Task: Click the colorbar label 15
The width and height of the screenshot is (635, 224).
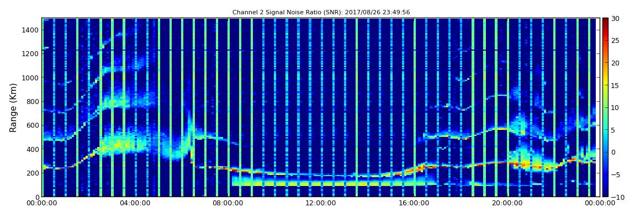Action: (615, 85)
